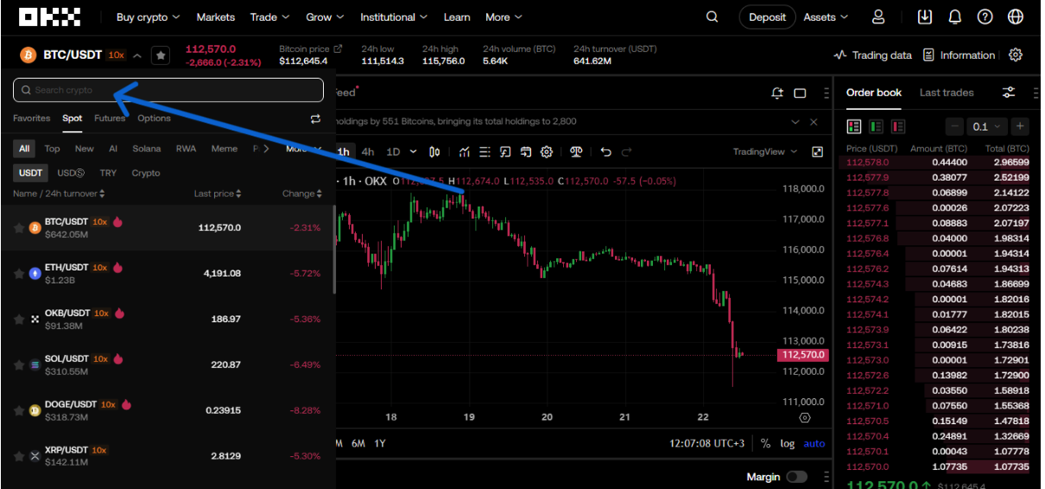Star the XRP/USDT row as favorite
The image size is (1045, 489).
[x=19, y=456]
